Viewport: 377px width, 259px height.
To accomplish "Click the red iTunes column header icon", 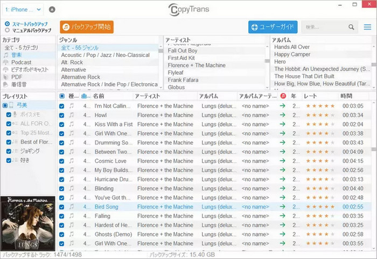I will coord(283,96).
